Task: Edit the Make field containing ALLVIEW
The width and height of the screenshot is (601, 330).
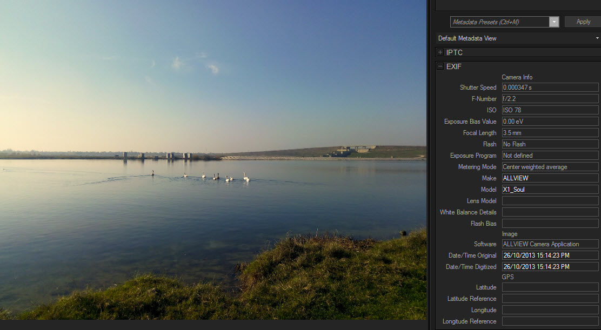Action: 550,178
